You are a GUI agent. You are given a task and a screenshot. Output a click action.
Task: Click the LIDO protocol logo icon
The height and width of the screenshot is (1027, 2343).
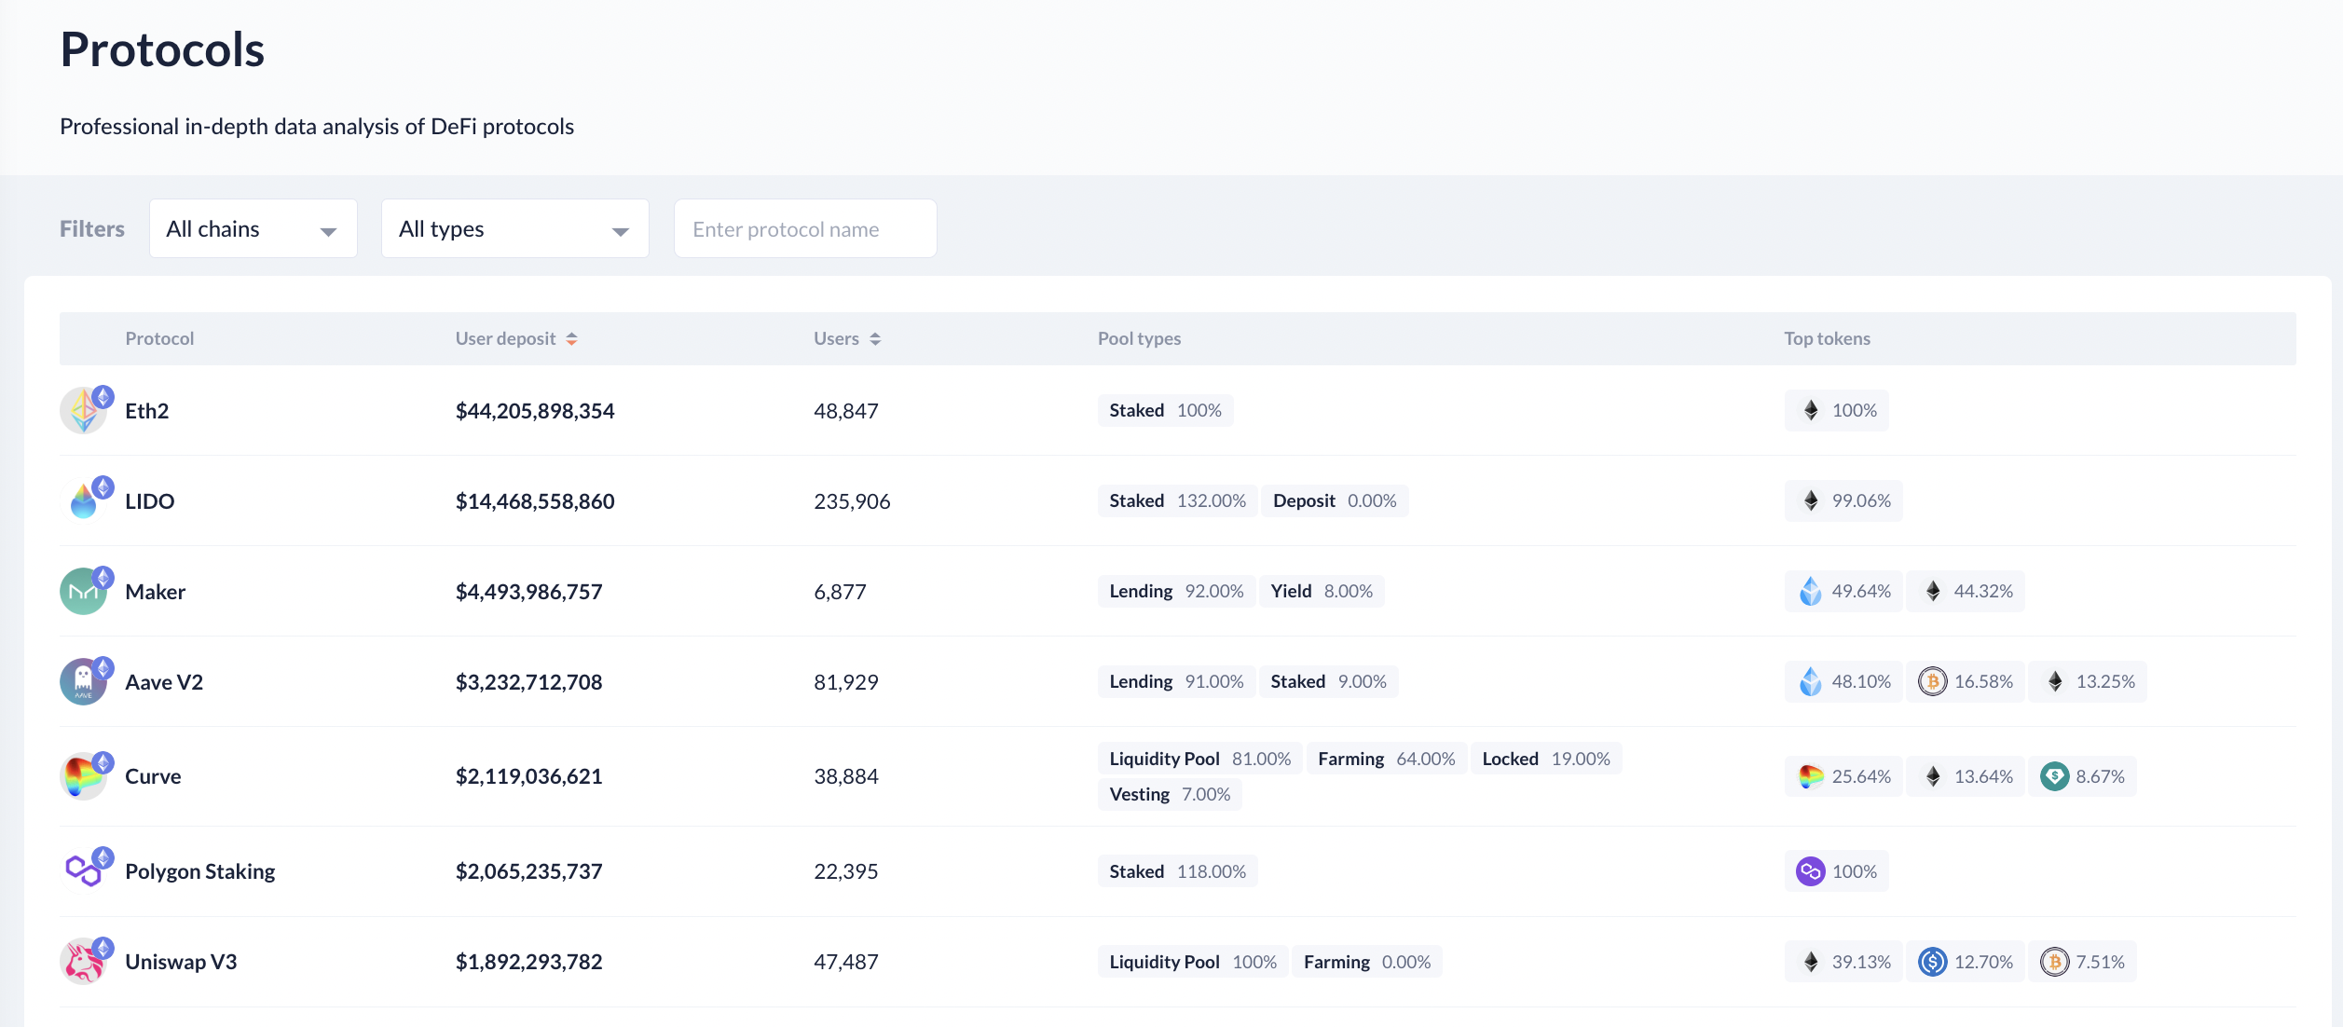(84, 500)
